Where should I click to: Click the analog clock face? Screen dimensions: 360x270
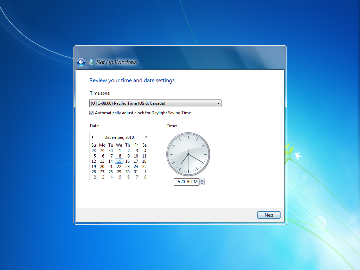pyautogui.click(x=188, y=154)
